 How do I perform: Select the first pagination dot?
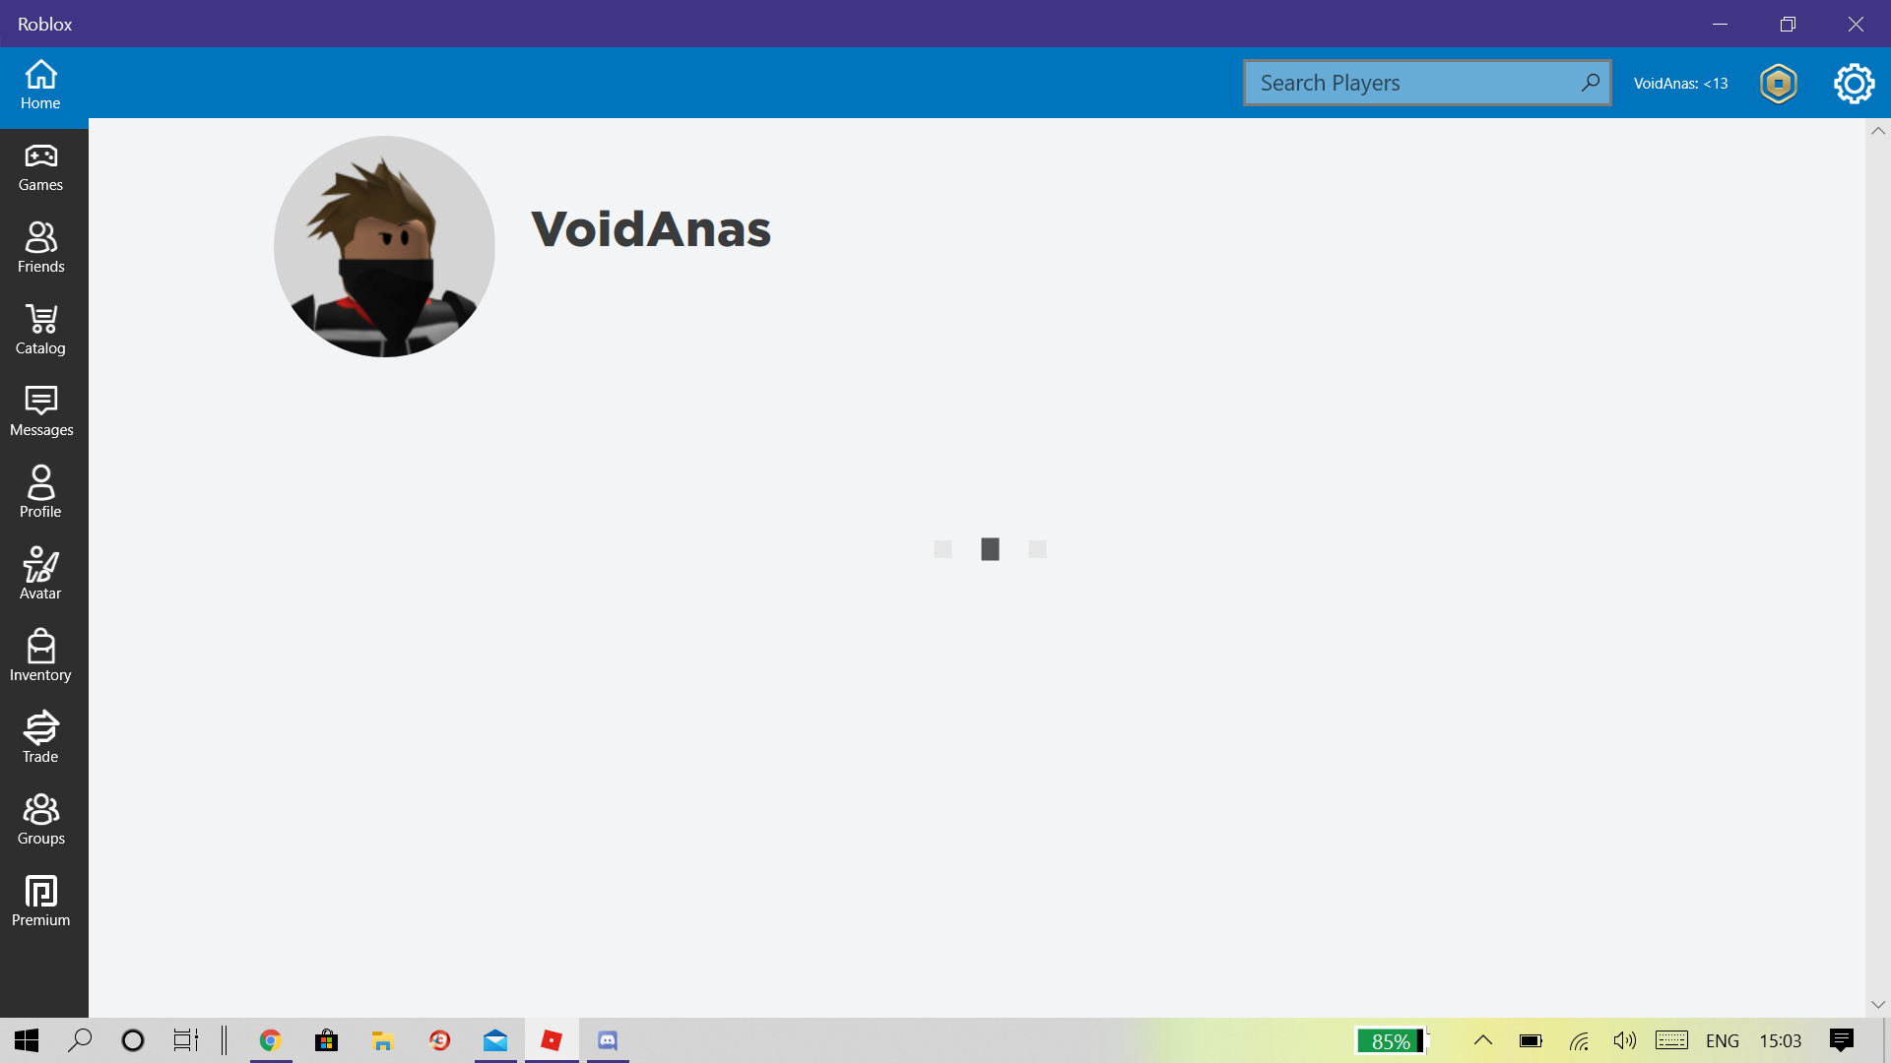coord(943,549)
